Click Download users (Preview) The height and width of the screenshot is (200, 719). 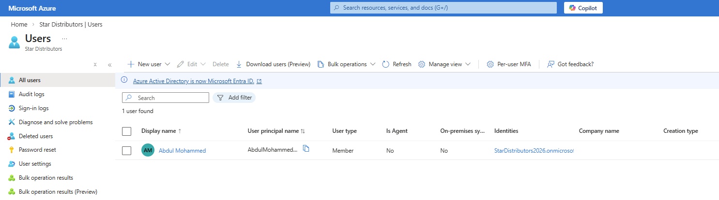273,64
